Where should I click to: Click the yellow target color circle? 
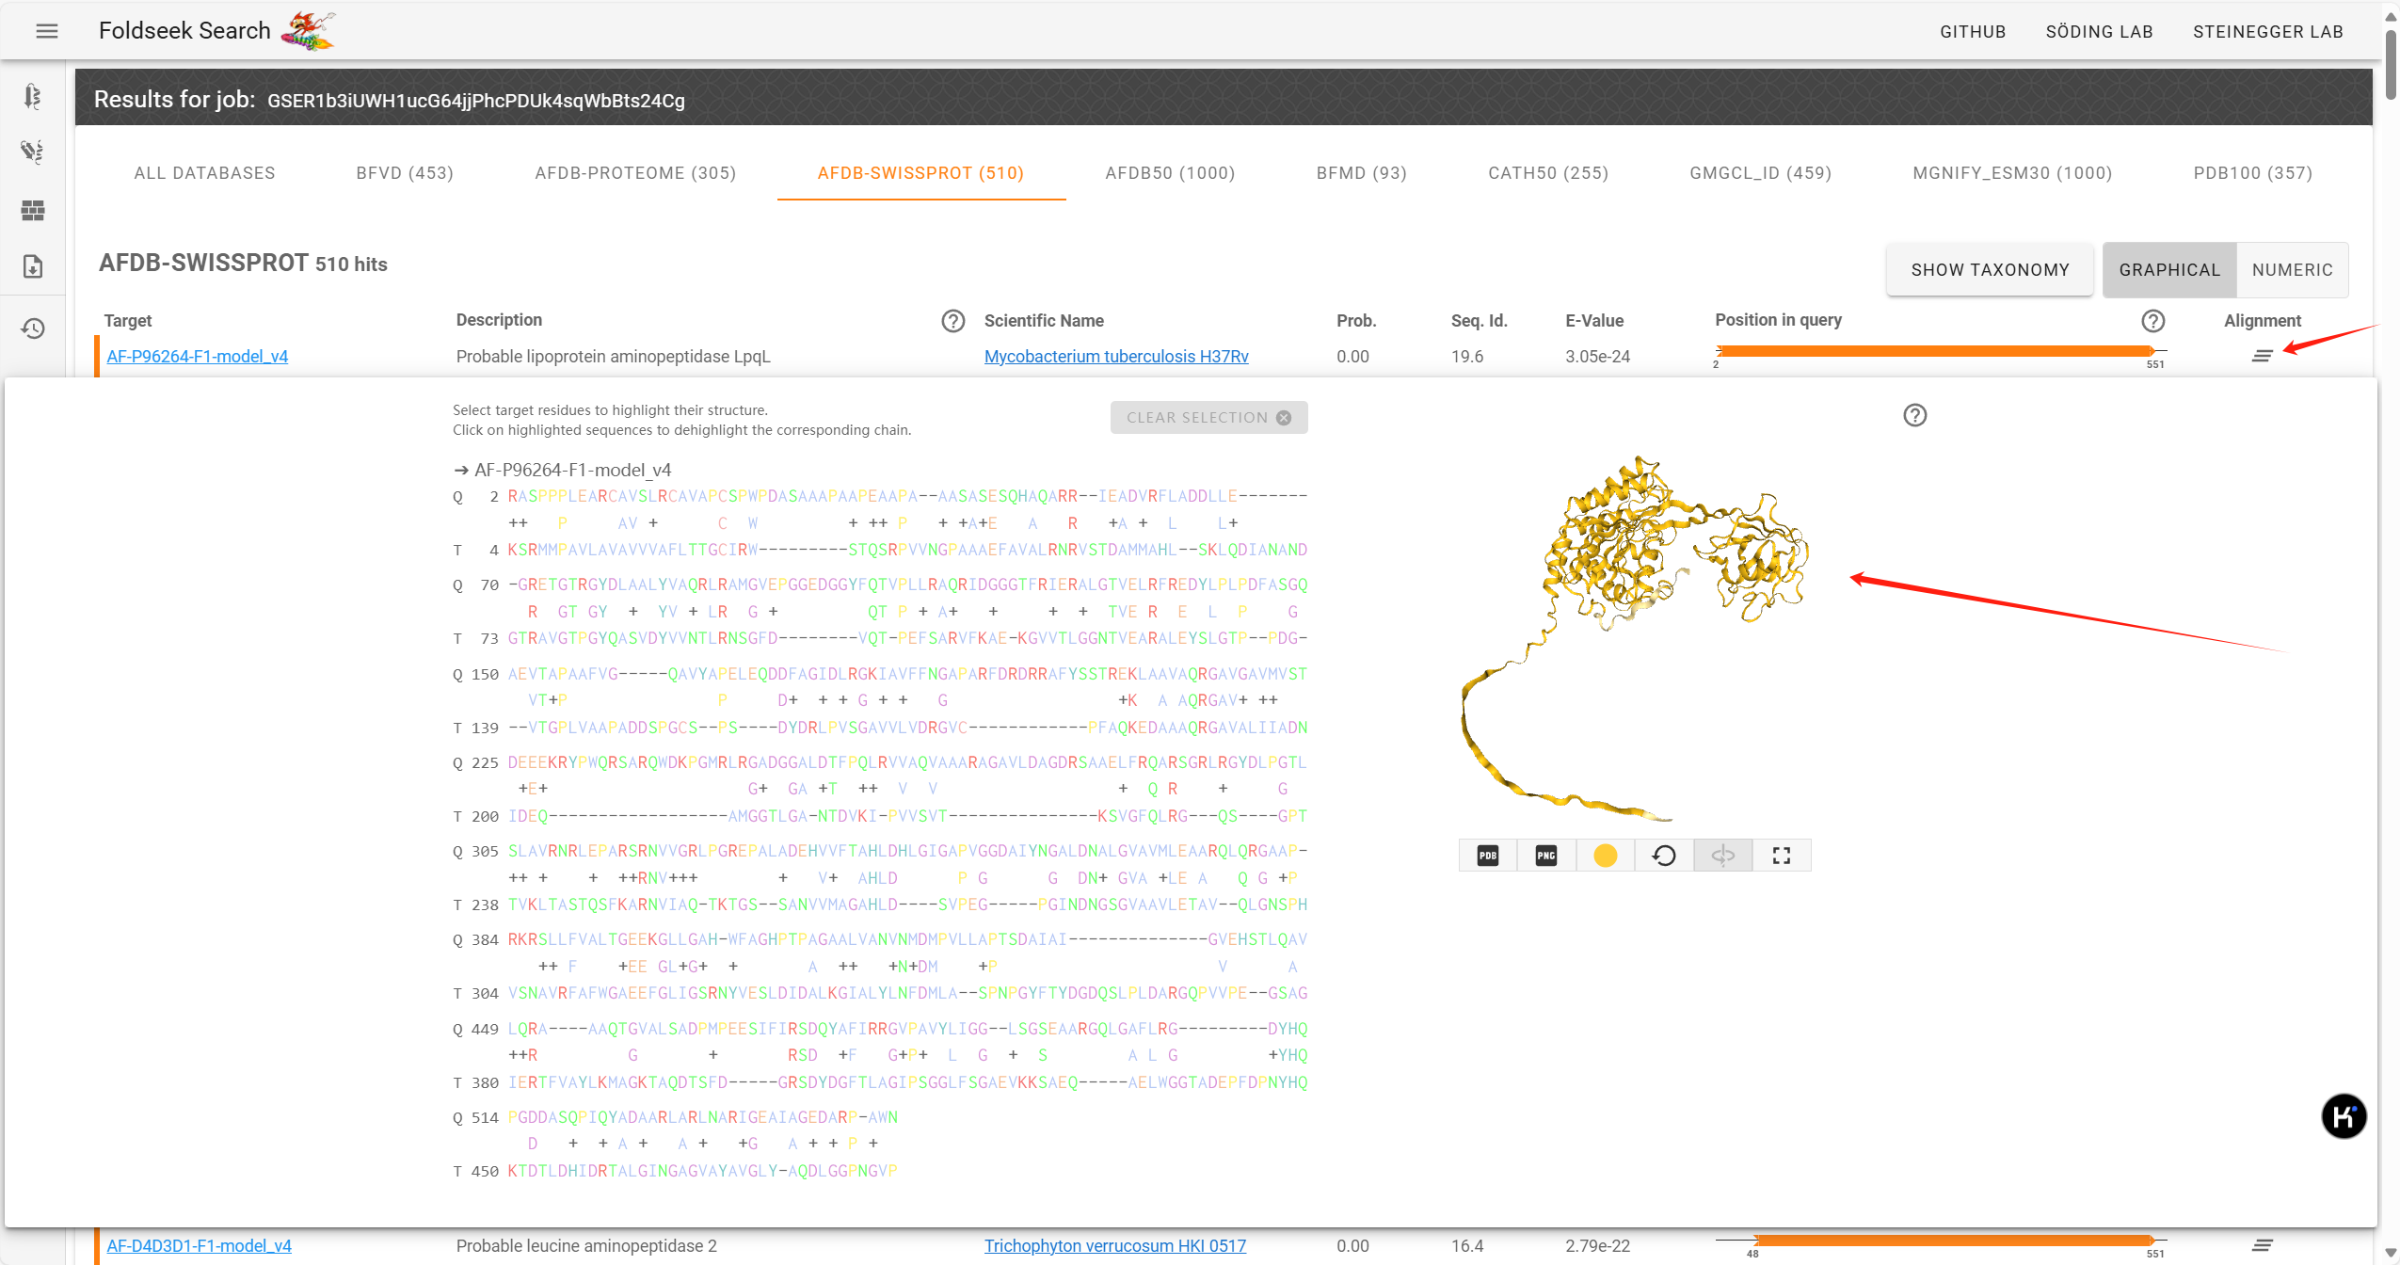[1605, 856]
